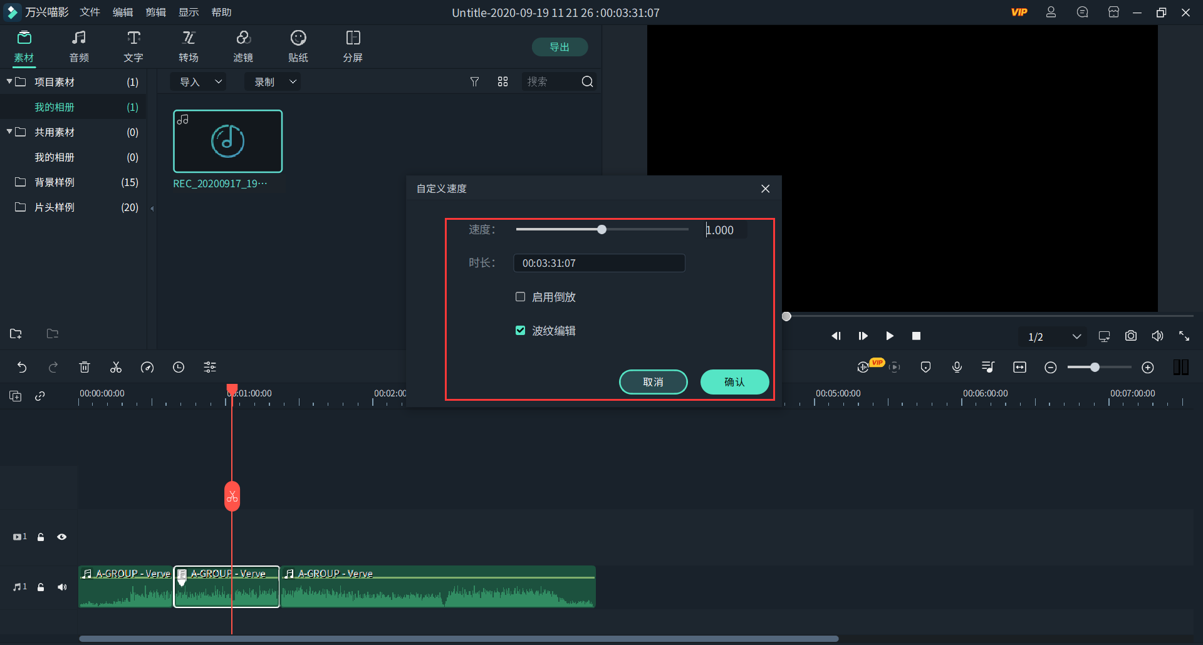Open the 导入 import dropdown

click(199, 82)
